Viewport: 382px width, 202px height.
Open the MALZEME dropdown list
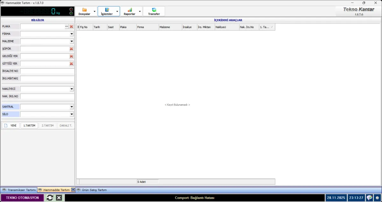pyautogui.click(x=72, y=41)
